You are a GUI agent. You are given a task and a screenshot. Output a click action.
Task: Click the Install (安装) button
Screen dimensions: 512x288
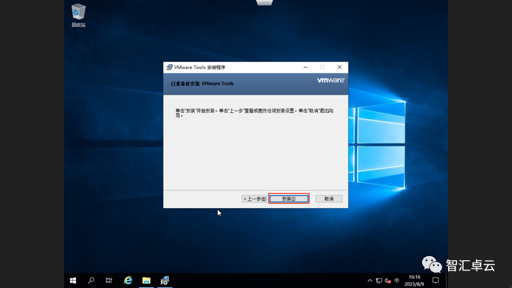[x=289, y=199]
